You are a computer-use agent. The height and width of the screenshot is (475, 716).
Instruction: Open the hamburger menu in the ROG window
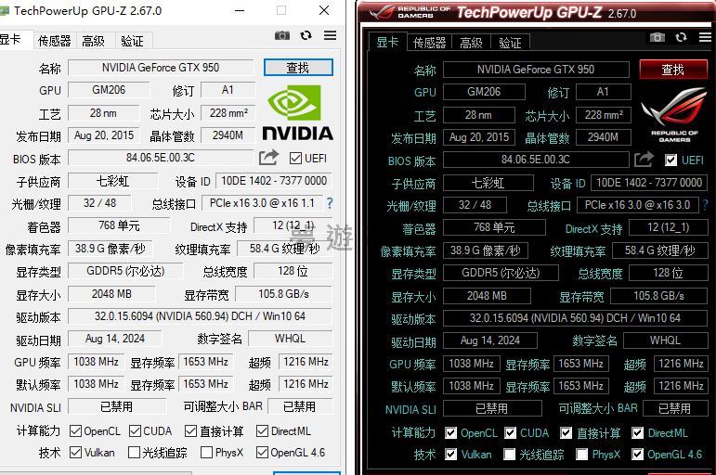pyautogui.click(x=706, y=37)
